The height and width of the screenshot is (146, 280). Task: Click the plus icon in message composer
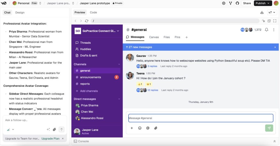tap(132, 128)
